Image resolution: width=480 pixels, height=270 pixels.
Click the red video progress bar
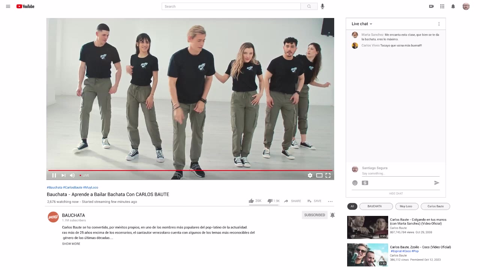pyautogui.click(x=190, y=171)
